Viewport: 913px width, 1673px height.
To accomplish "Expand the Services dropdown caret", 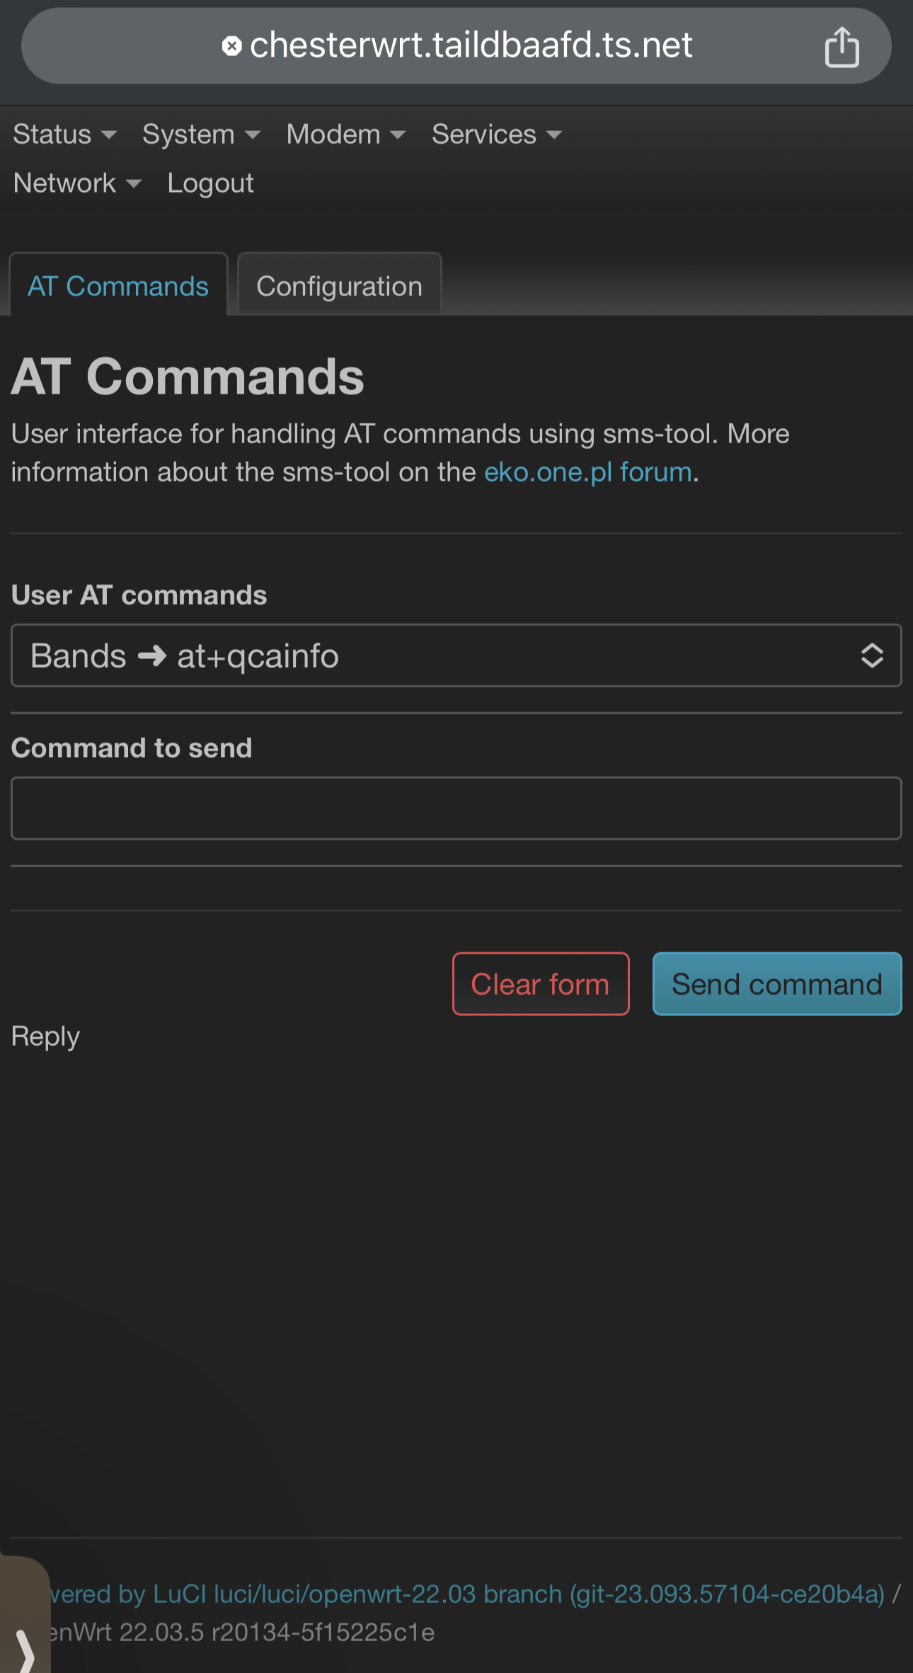I will [x=554, y=135].
